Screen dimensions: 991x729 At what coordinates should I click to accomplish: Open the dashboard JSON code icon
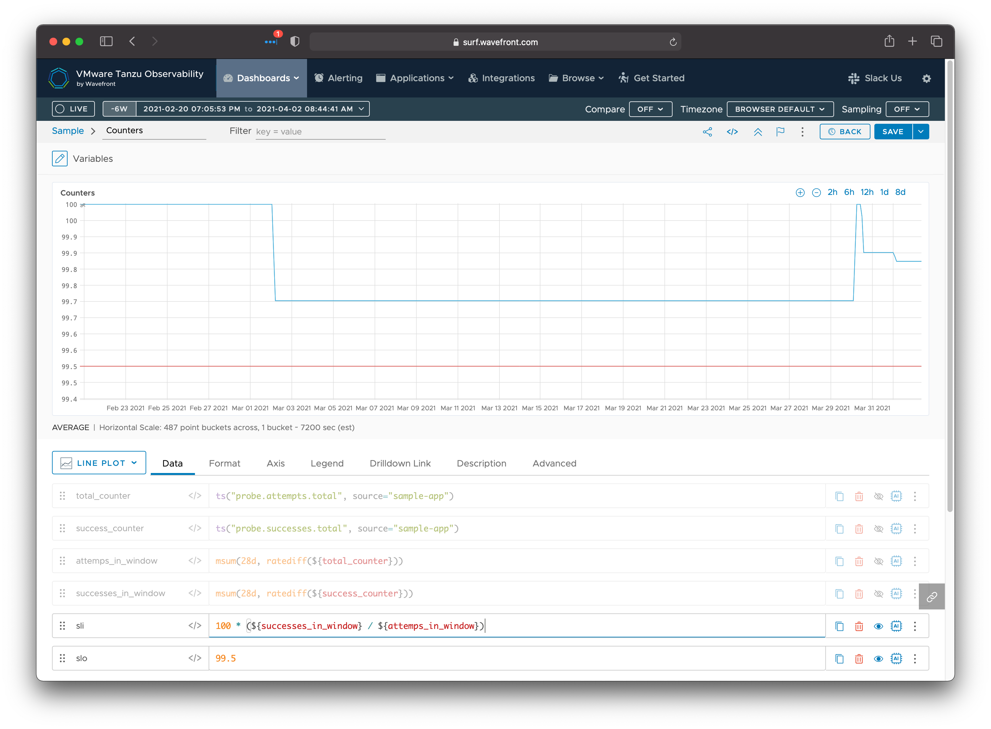(732, 132)
